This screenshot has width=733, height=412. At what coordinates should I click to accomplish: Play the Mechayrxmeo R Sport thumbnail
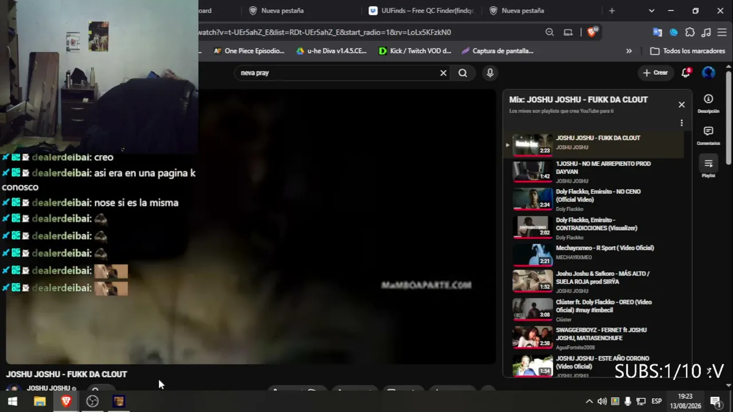click(x=533, y=255)
